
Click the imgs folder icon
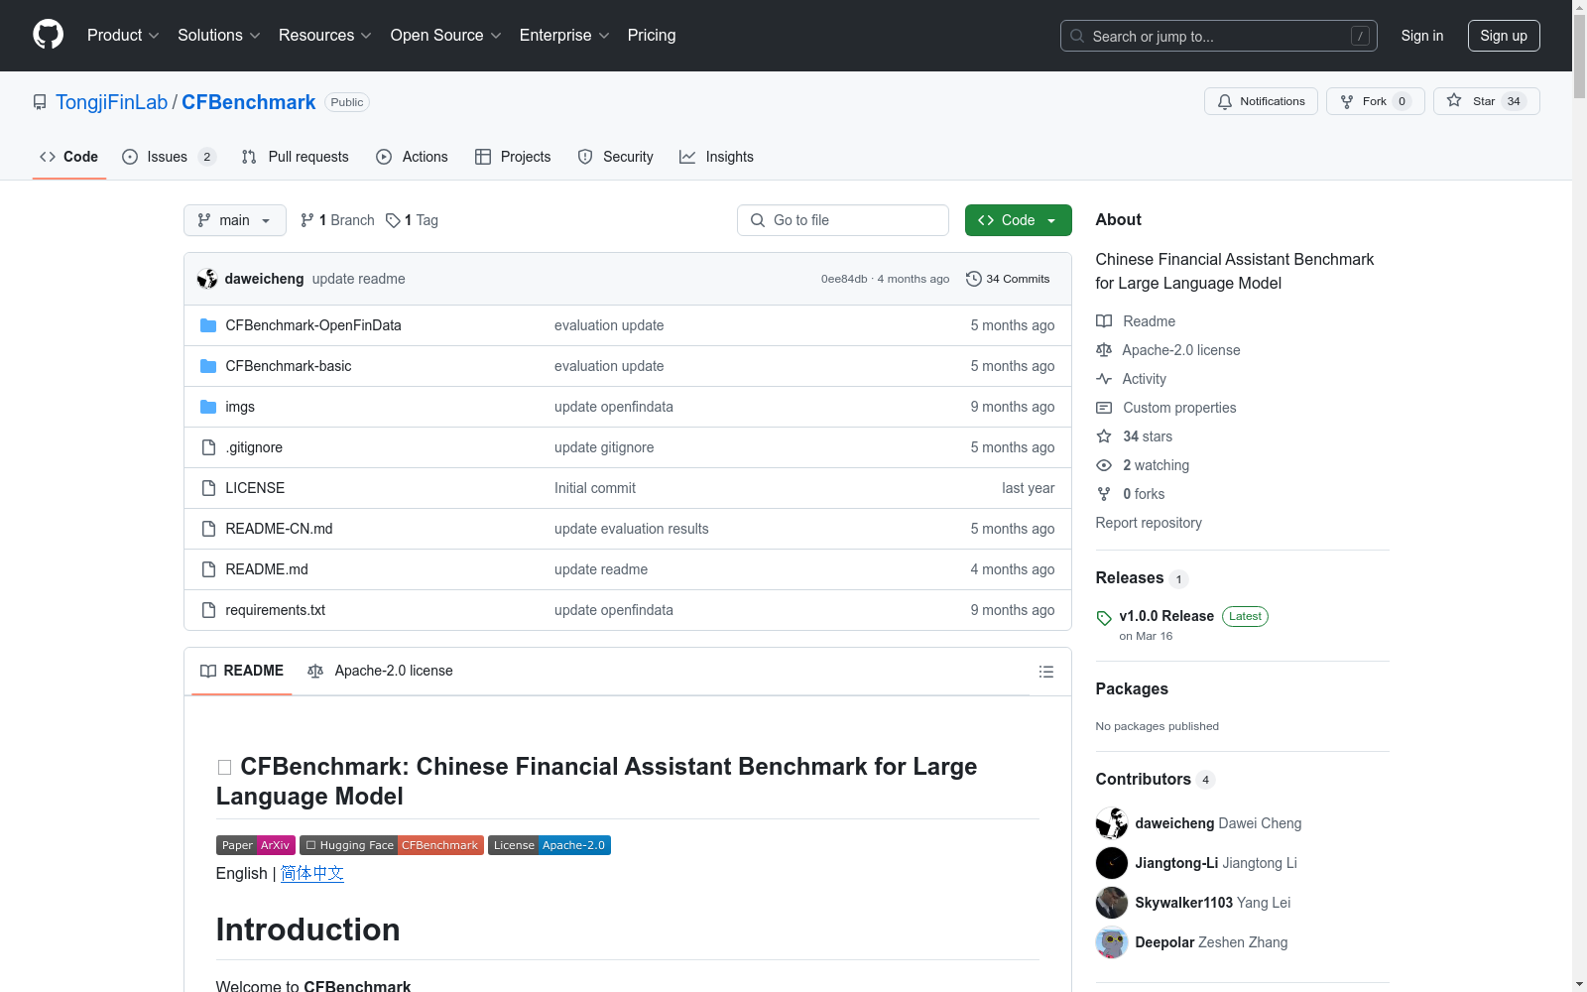pyautogui.click(x=208, y=407)
